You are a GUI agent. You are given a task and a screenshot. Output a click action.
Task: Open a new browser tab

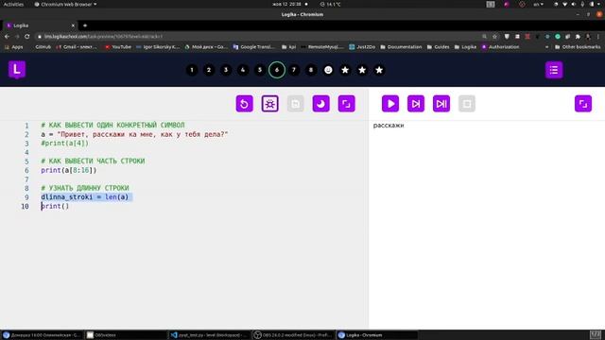(x=85, y=25)
